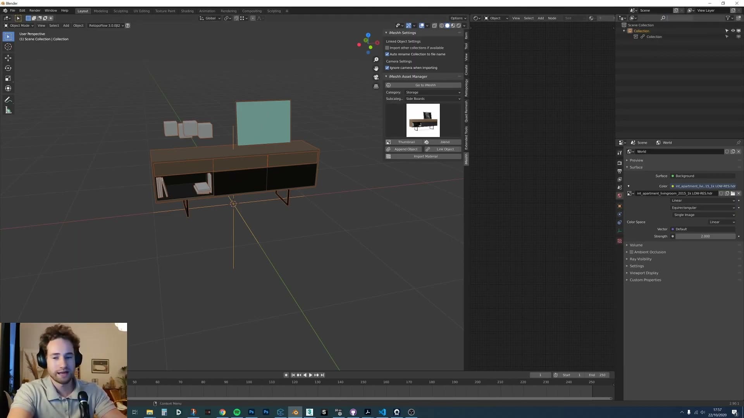Enable the Ambient Occlusion checkbox
Image resolution: width=744 pixels, height=418 pixels.
pyautogui.click(x=631, y=252)
